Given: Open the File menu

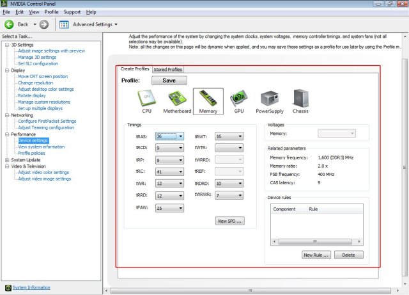Looking at the screenshot, I should click(x=6, y=12).
